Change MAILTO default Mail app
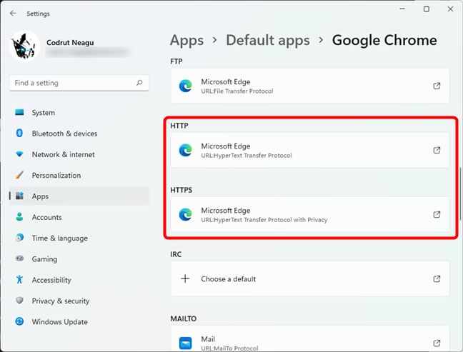The width and height of the screenshot is (463, 352). click(310, 338)
